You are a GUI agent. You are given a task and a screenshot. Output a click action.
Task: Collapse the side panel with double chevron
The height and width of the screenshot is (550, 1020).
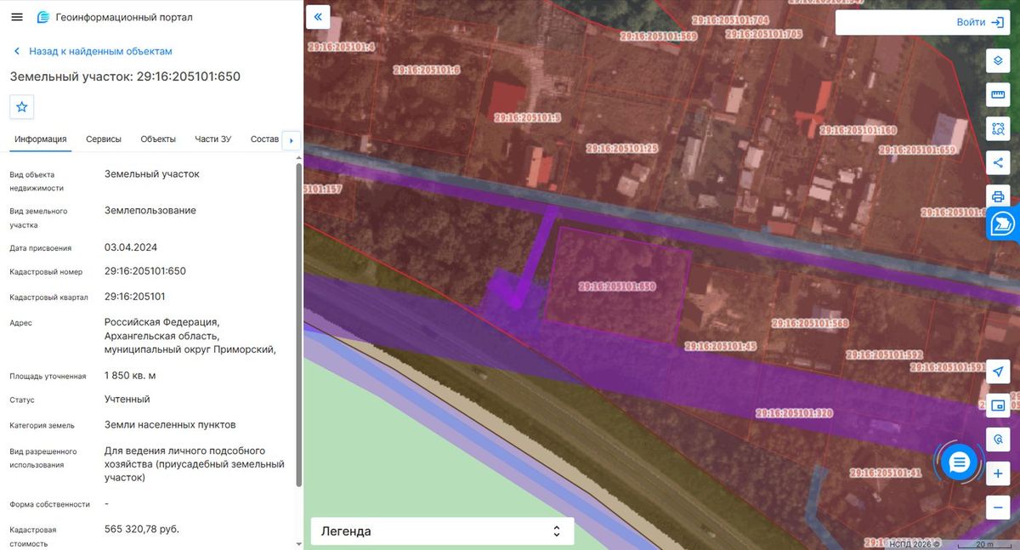(x=318, y=17)
